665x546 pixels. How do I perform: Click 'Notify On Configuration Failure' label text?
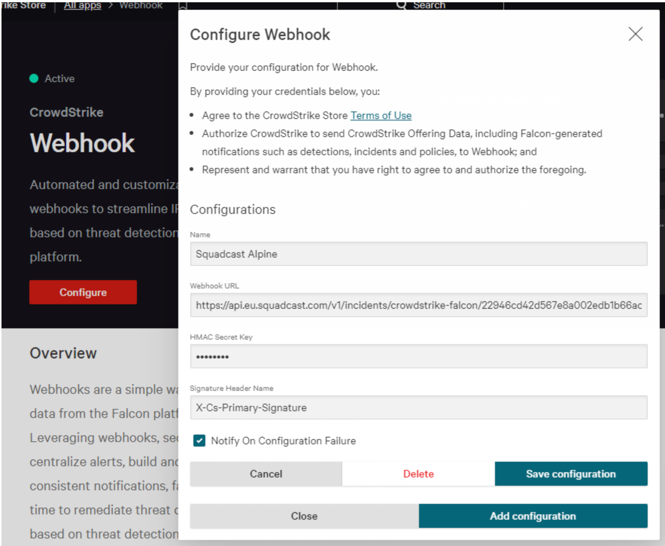click(x=283, y=441)
